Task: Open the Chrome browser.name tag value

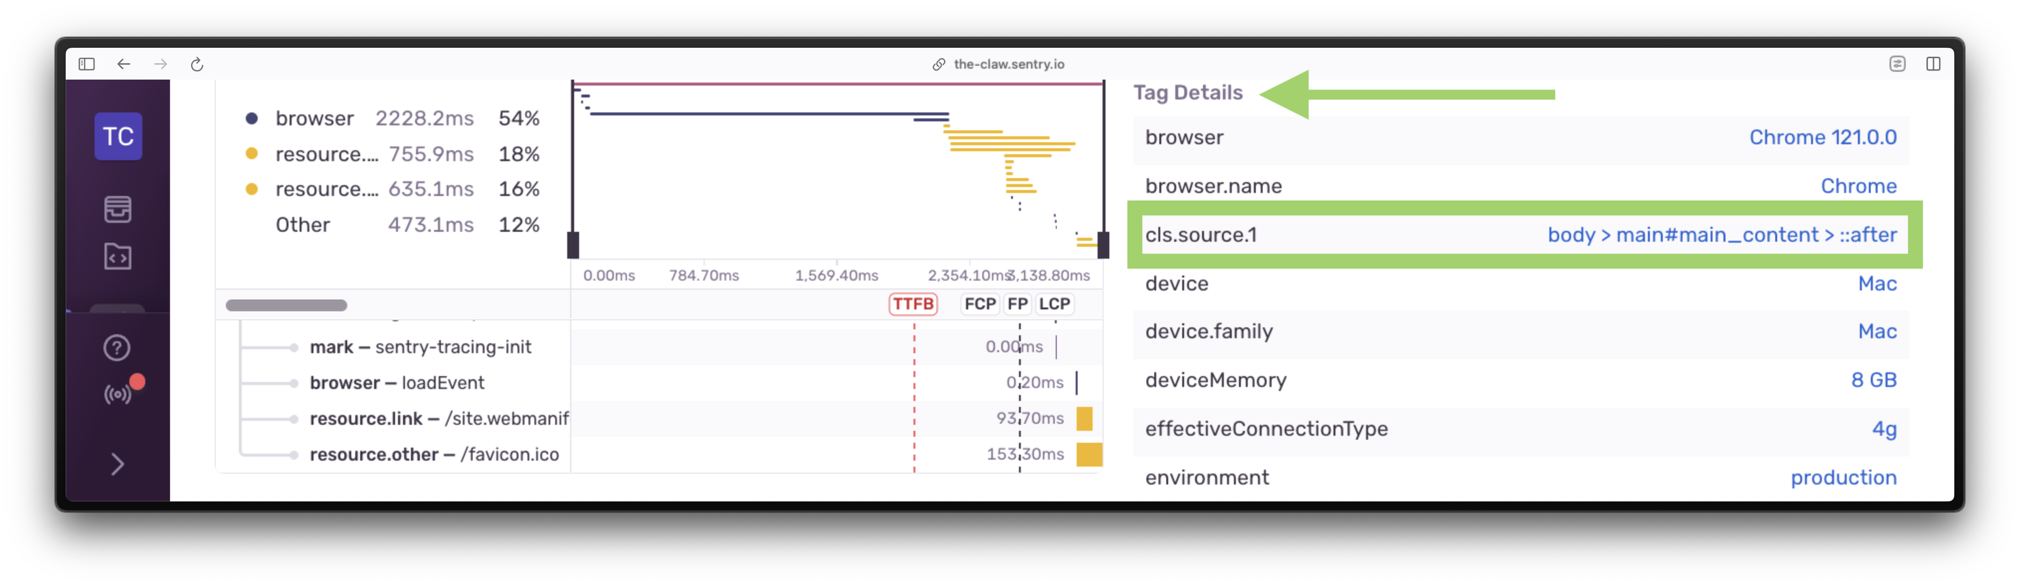Action: (1858, 186)
